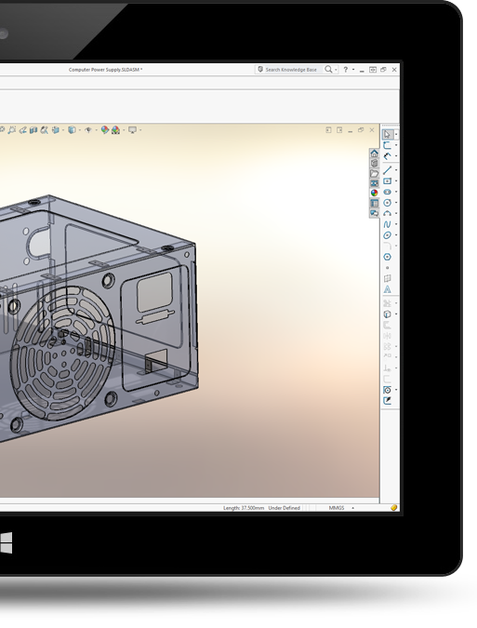Viewport: 477px width, 628px height.
Task: Expand the View Settings dropdown arrow
Action: coord(140,129)
